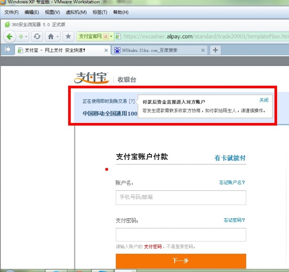
Task: Click the 支付宝账户付款 heading
Action: (142, 157)
